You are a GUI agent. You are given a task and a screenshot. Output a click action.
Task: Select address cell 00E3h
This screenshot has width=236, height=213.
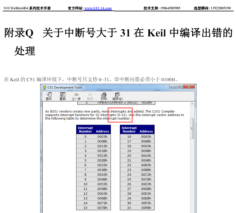point(146,194)
